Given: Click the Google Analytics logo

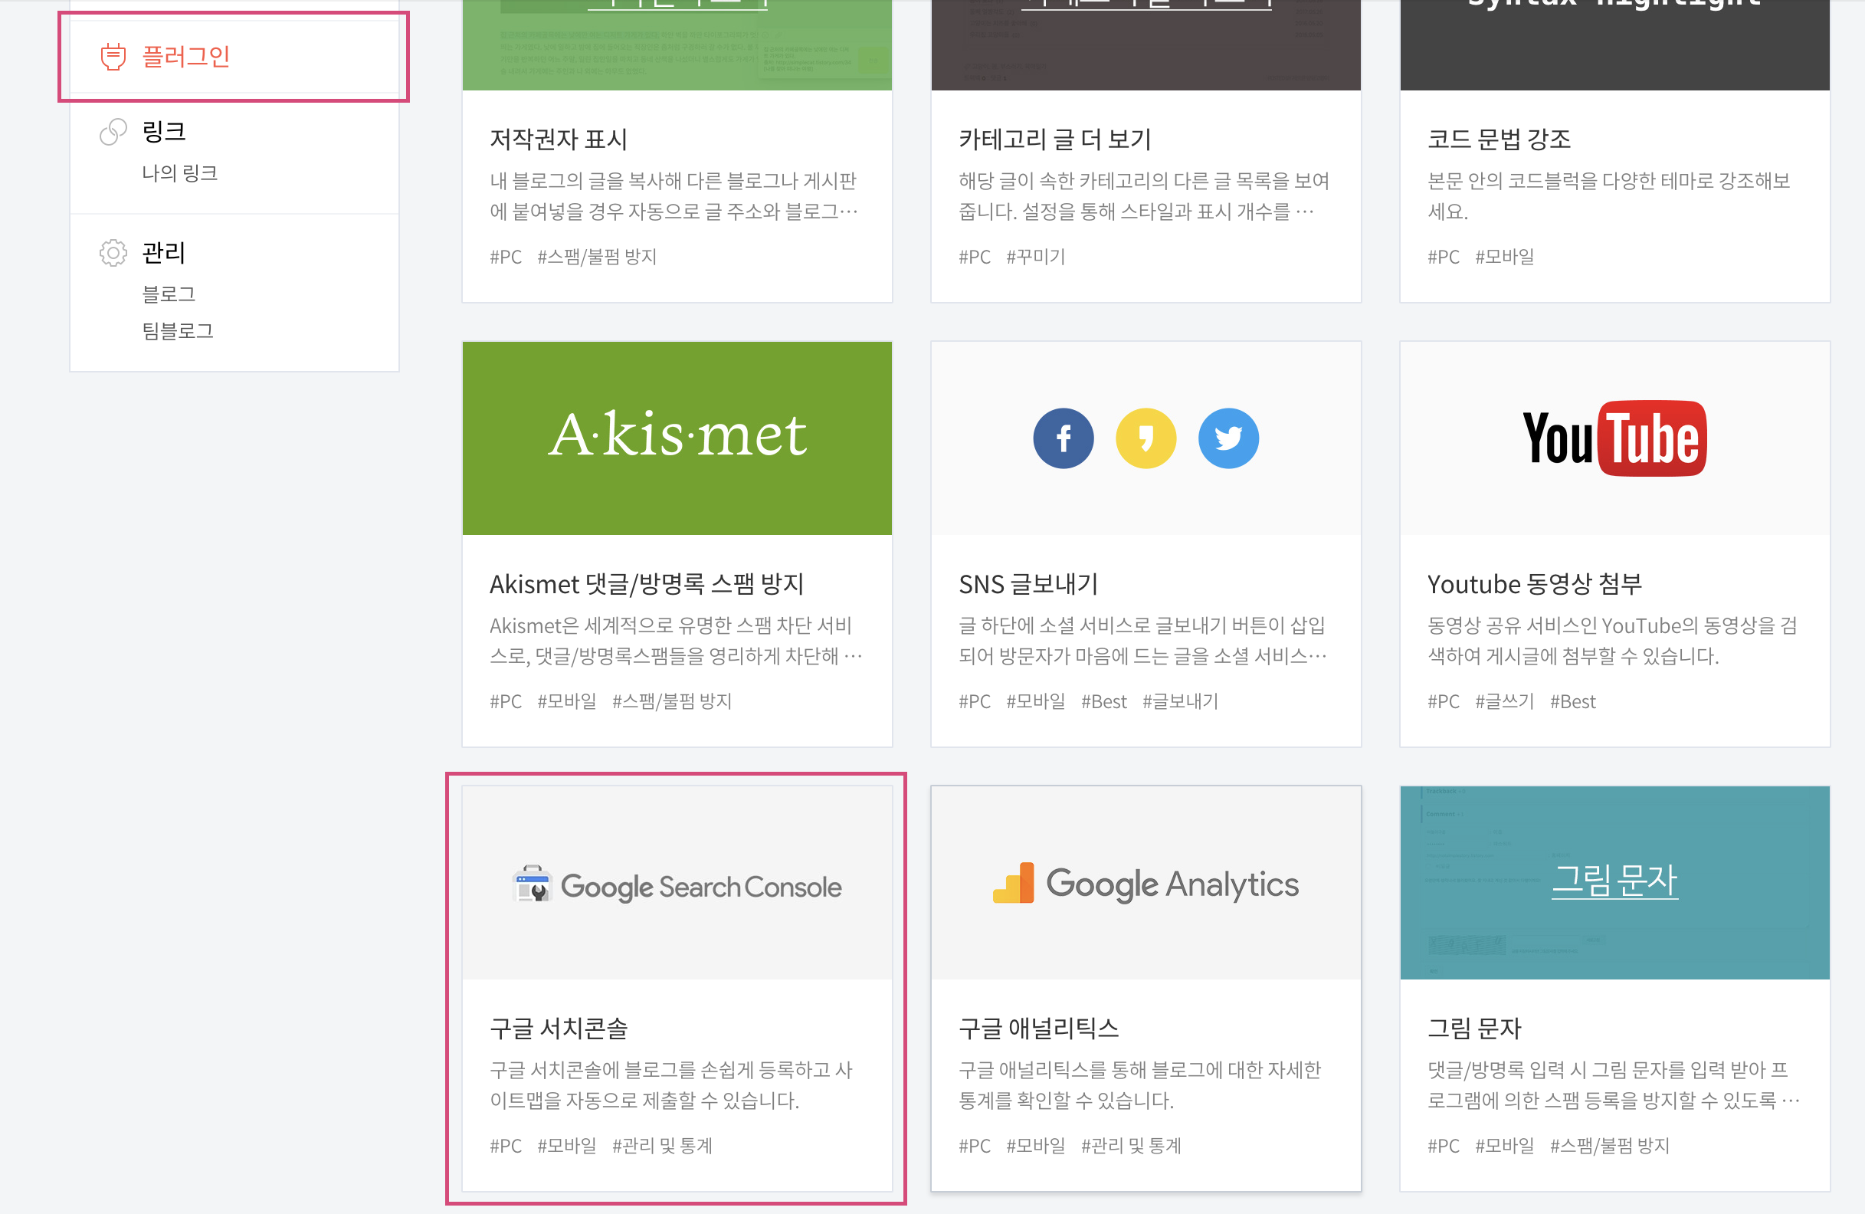Looking at the screenshot, I should (1145, 884).
